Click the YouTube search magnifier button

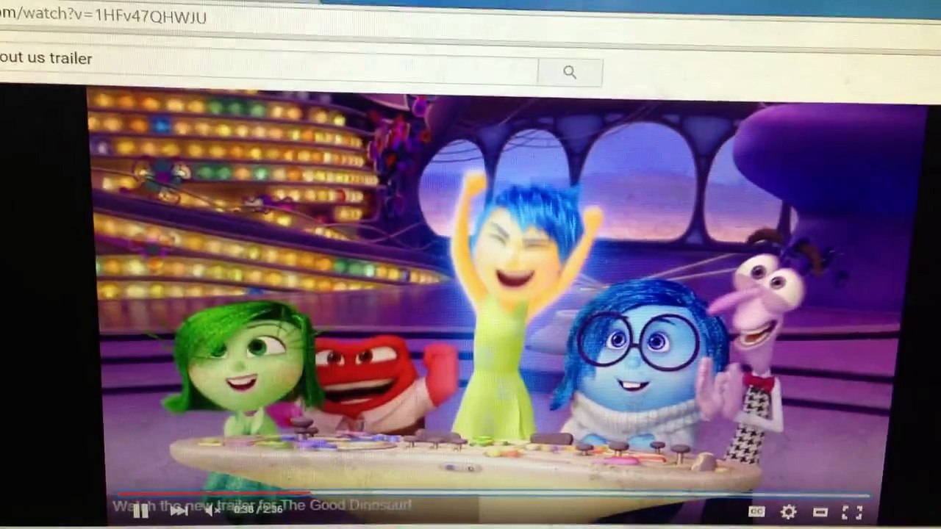click(x=570, y=72)
